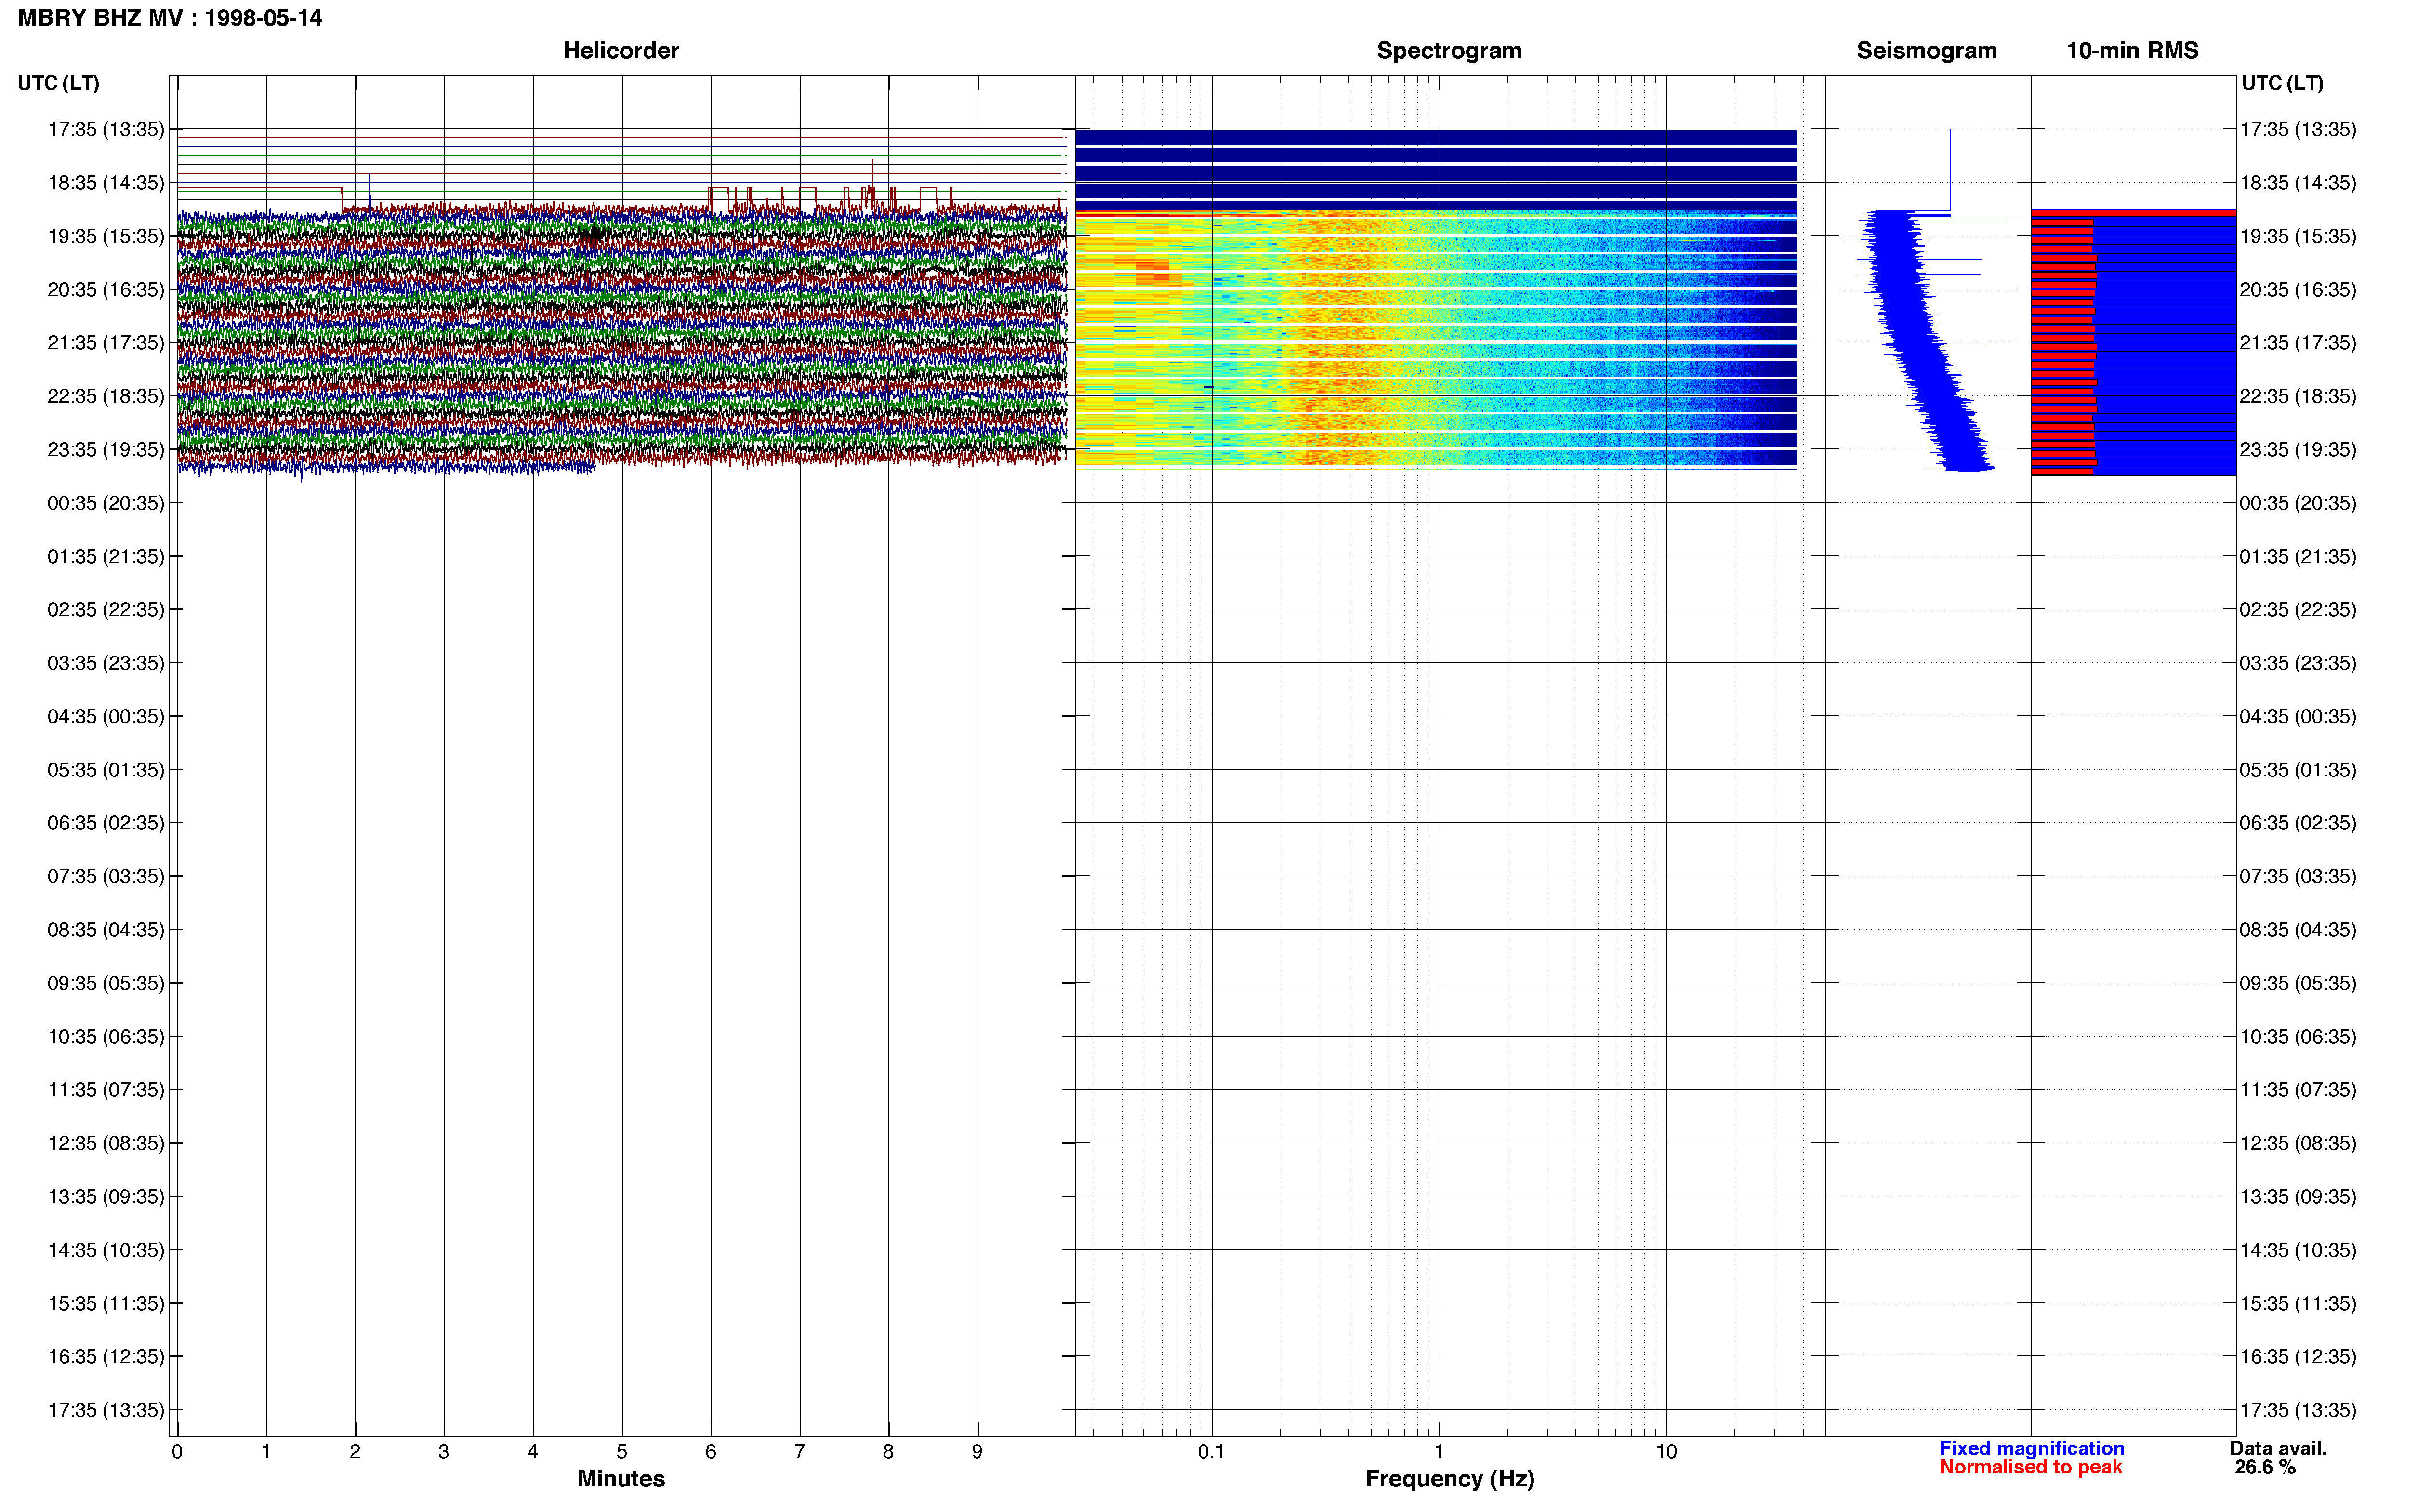Click left time label '03:35 (23:35)'
2418x1512 pixels.
(x=106, y=663)
